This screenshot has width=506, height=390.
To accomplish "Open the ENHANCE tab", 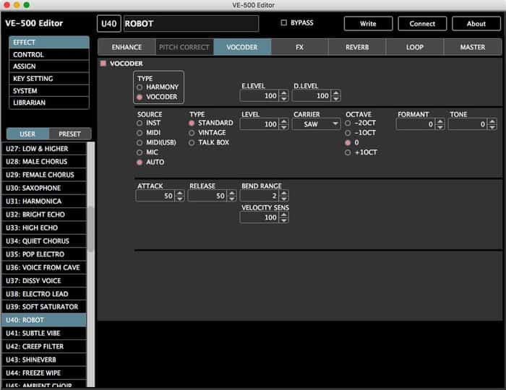I will pos(126,47).
